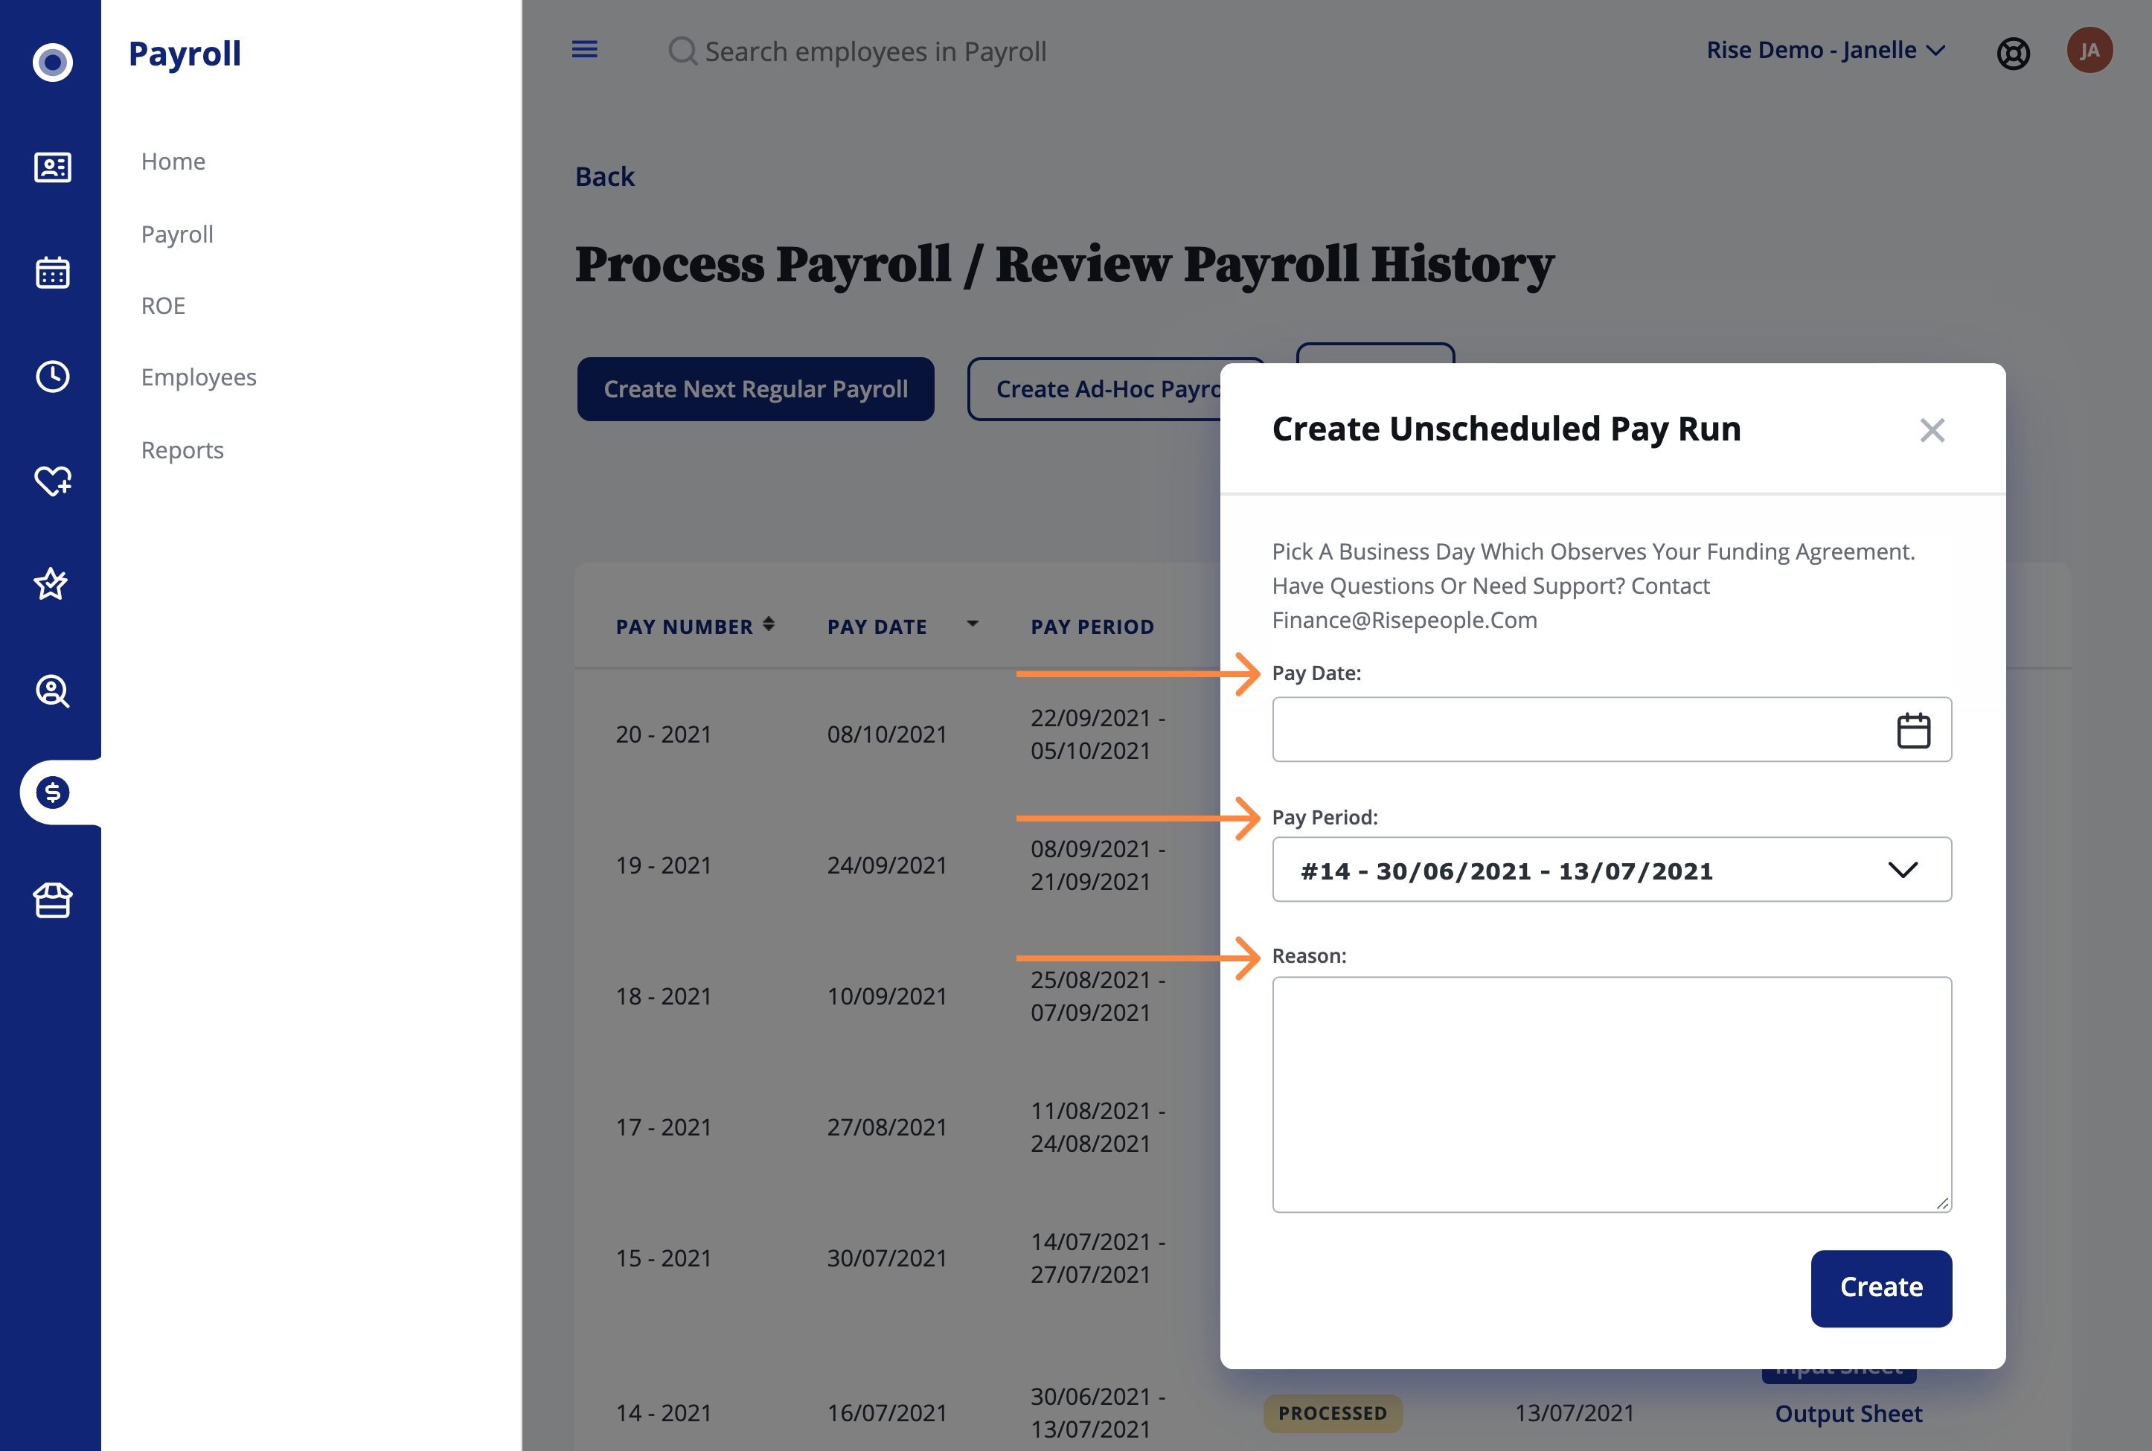
Task: Click Create Next Regular Payroll button
Action: pos(756,388)
